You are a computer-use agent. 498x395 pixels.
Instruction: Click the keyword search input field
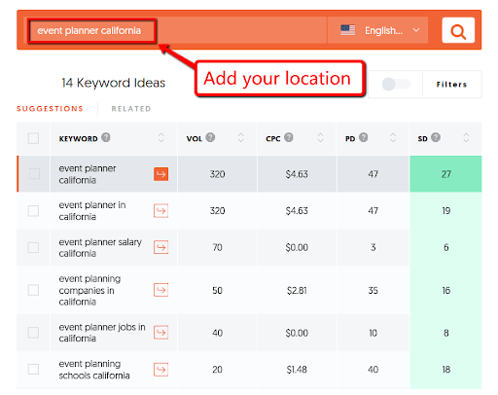pos(175,30)
